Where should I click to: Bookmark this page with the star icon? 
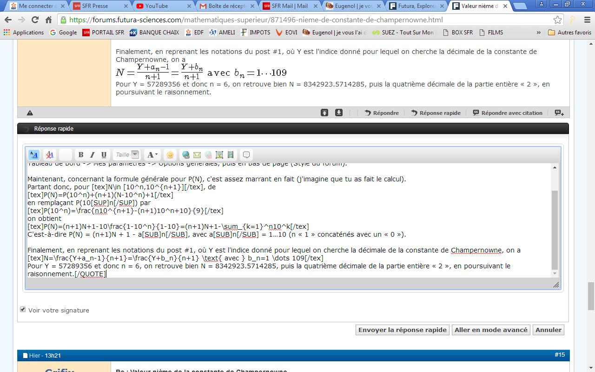[x=557, y=20]
